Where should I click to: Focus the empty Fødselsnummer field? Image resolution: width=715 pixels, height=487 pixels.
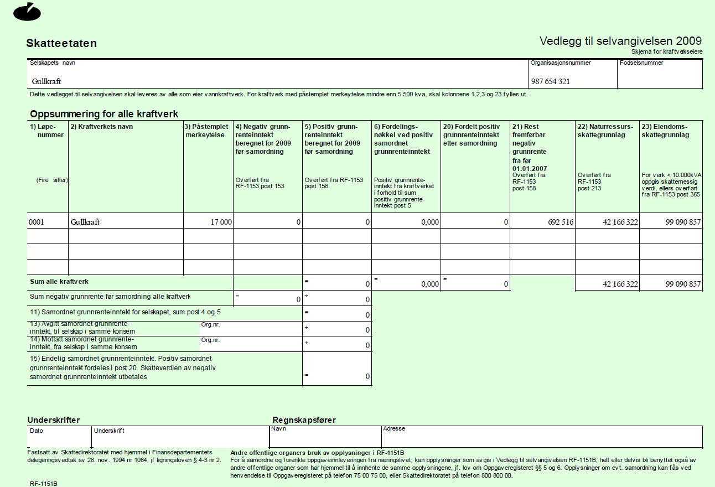pyautogui.click(x=660, y=74)
